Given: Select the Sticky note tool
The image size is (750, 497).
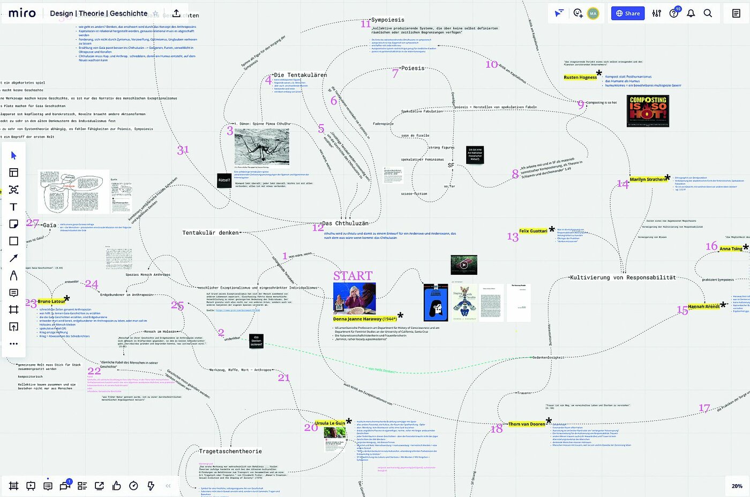Looking at the screenshot, I should (14, 224).
